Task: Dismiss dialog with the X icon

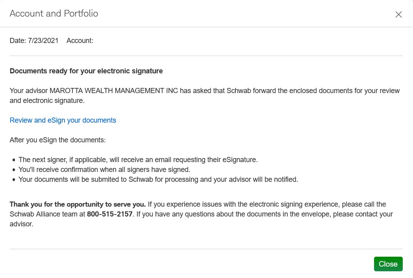Action: (398, 15)
